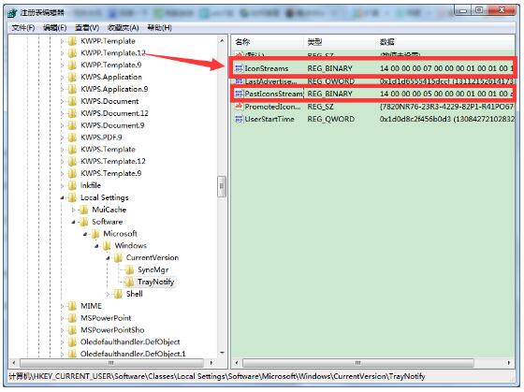Select the SyncMgr folder icon

pyautogui.click(x=130, y=269)
